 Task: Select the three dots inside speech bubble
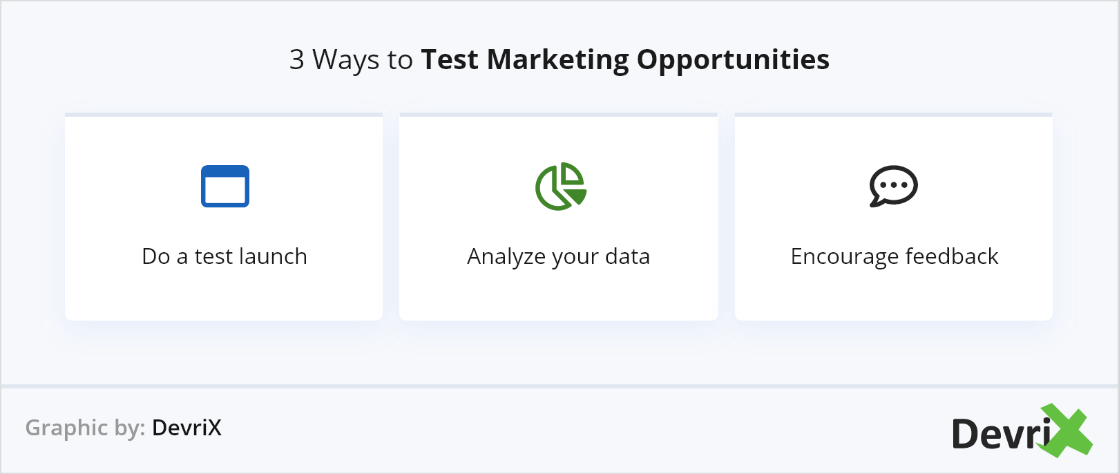[894, 184]
